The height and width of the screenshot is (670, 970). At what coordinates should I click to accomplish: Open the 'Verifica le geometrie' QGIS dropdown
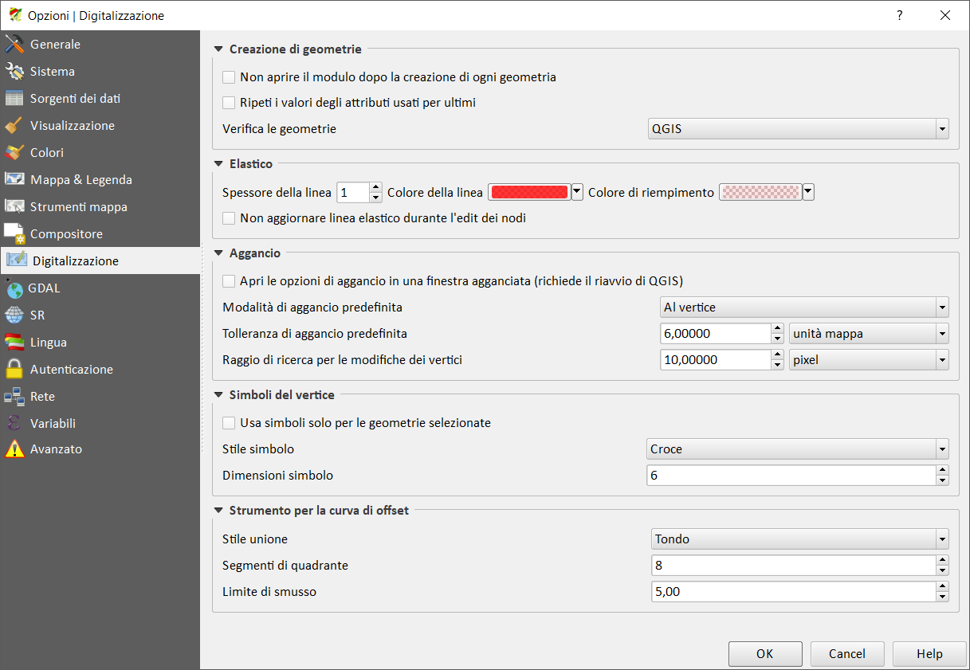click(x=797, y=128)
